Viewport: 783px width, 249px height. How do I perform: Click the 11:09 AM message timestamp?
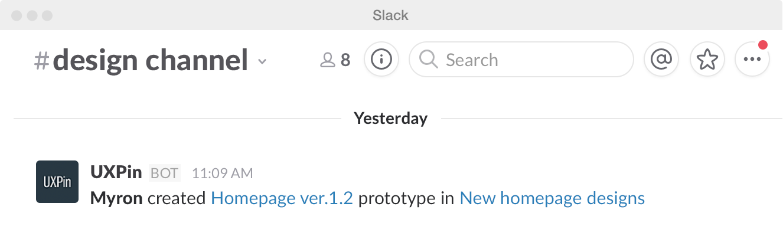tap(222, 173)
